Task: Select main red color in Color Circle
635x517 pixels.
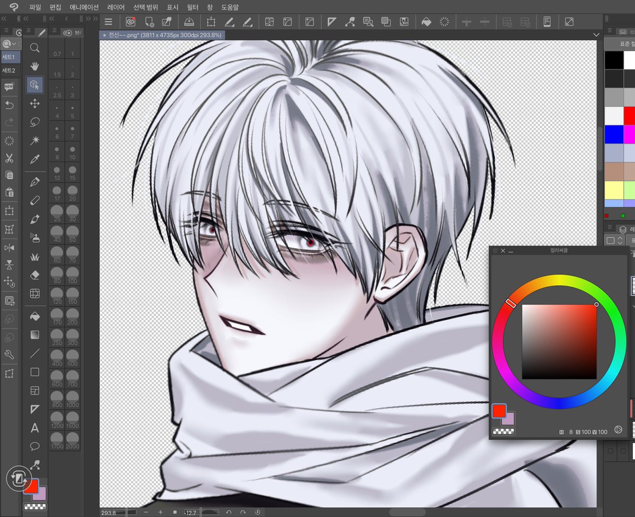Action: click(498, 411)
